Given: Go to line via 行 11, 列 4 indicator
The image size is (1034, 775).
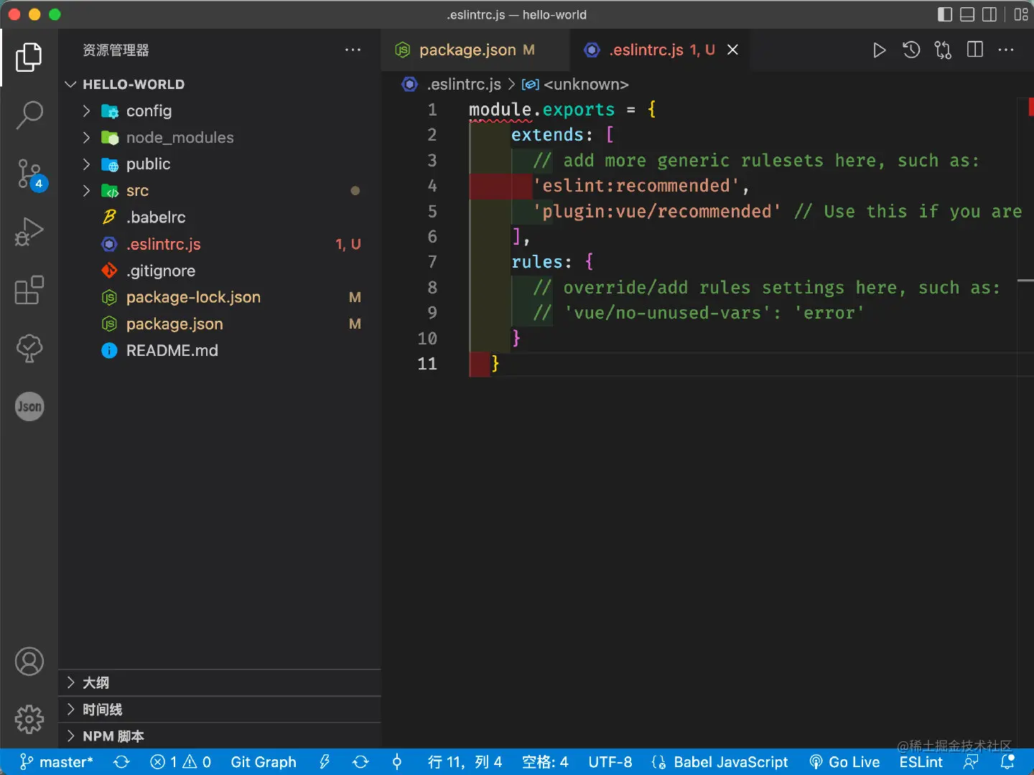Looking at the screenshot, I should [x=465, y=762].
